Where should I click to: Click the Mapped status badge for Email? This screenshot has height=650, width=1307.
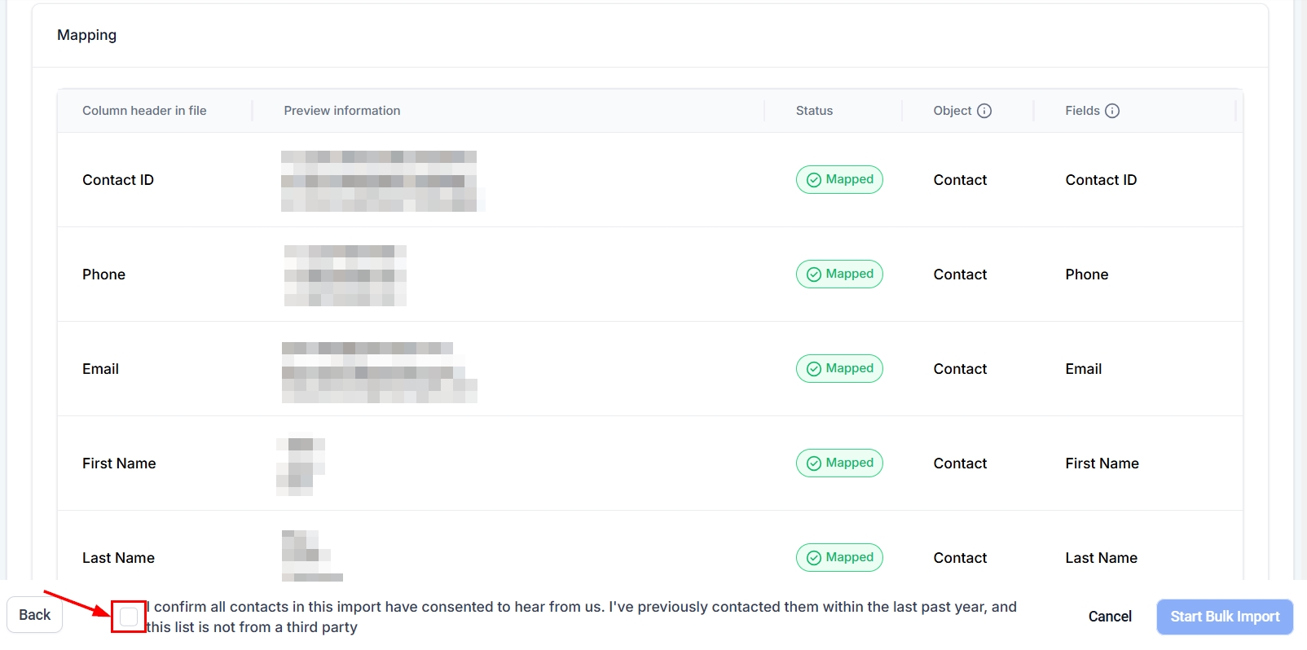tap(839, 369)
